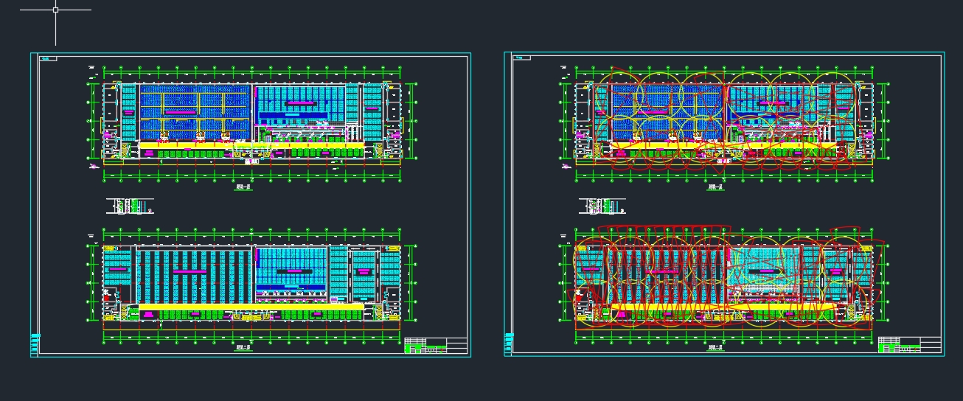This screenshot has height=401, width=963.
Task: Select the magenta north arrow beside the left sheet upper plan
Action: point(94,167)
